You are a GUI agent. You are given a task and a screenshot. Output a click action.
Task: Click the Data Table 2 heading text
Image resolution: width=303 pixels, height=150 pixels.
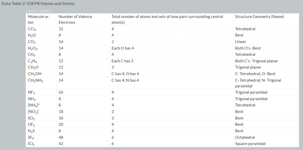click(x=38, y=4)
